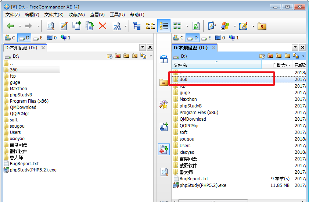Click the swap panels icon in middle bar
This screenshot has height=202, width=309.
click(x=164, y=149)
